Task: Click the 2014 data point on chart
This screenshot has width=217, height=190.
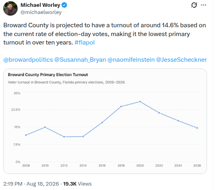Action: click(83, 137)
